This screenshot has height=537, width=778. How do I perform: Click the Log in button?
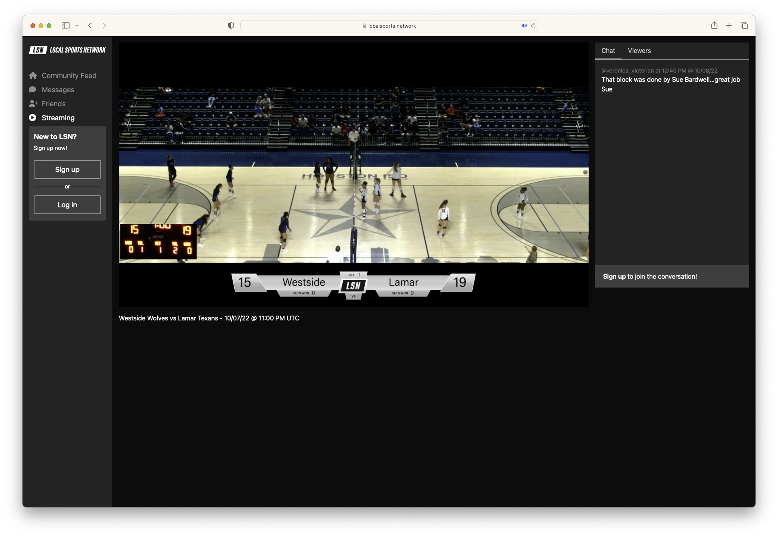pos(67,205)
